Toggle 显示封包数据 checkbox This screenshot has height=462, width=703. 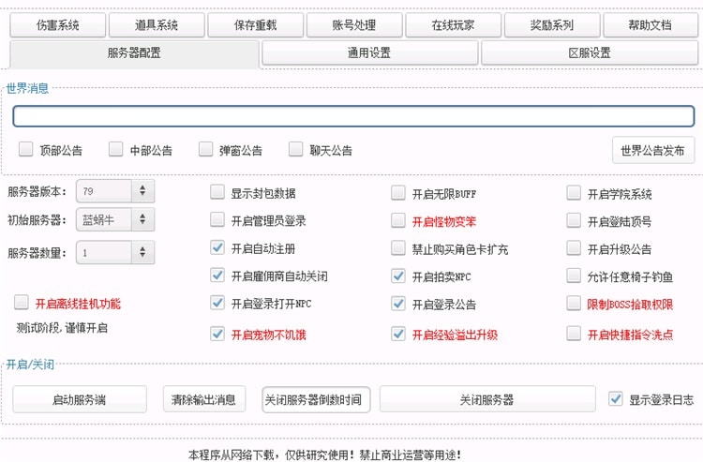point(217,194)
